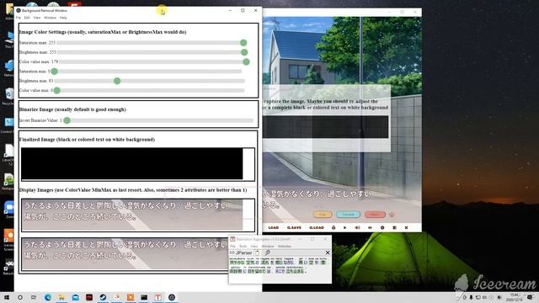Open Edit menu in Background Removal Window
Screen dimensions: 539x303
[x=27, y=18]
